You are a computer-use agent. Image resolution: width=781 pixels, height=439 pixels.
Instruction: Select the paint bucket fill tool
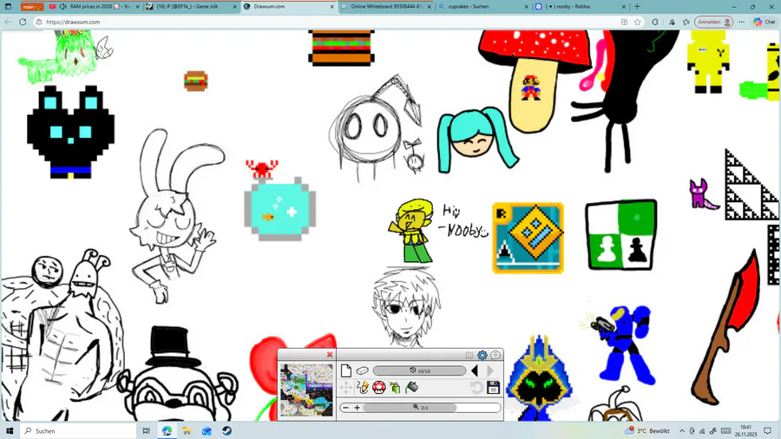pos(411,387)
